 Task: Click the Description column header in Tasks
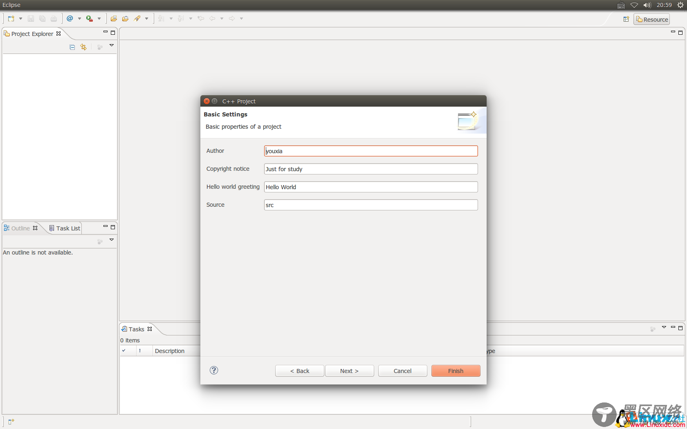pos(170,351)
